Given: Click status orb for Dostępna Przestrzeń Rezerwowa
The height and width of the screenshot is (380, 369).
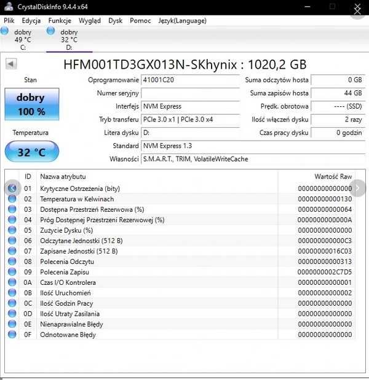Looking at the screenshot, I should tap(12, 209).
